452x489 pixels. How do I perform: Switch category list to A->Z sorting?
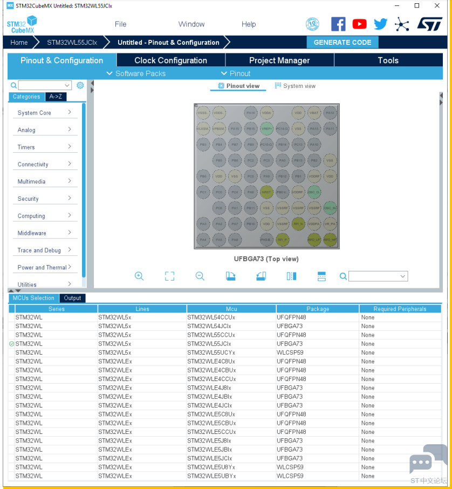pyautogui.click(x=56, y=97)
